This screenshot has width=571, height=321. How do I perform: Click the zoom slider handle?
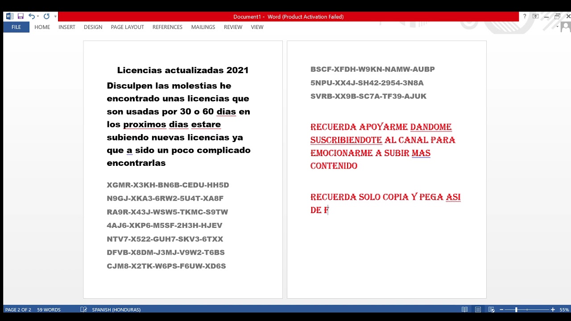pyautogui.click(x=516, y=309)
